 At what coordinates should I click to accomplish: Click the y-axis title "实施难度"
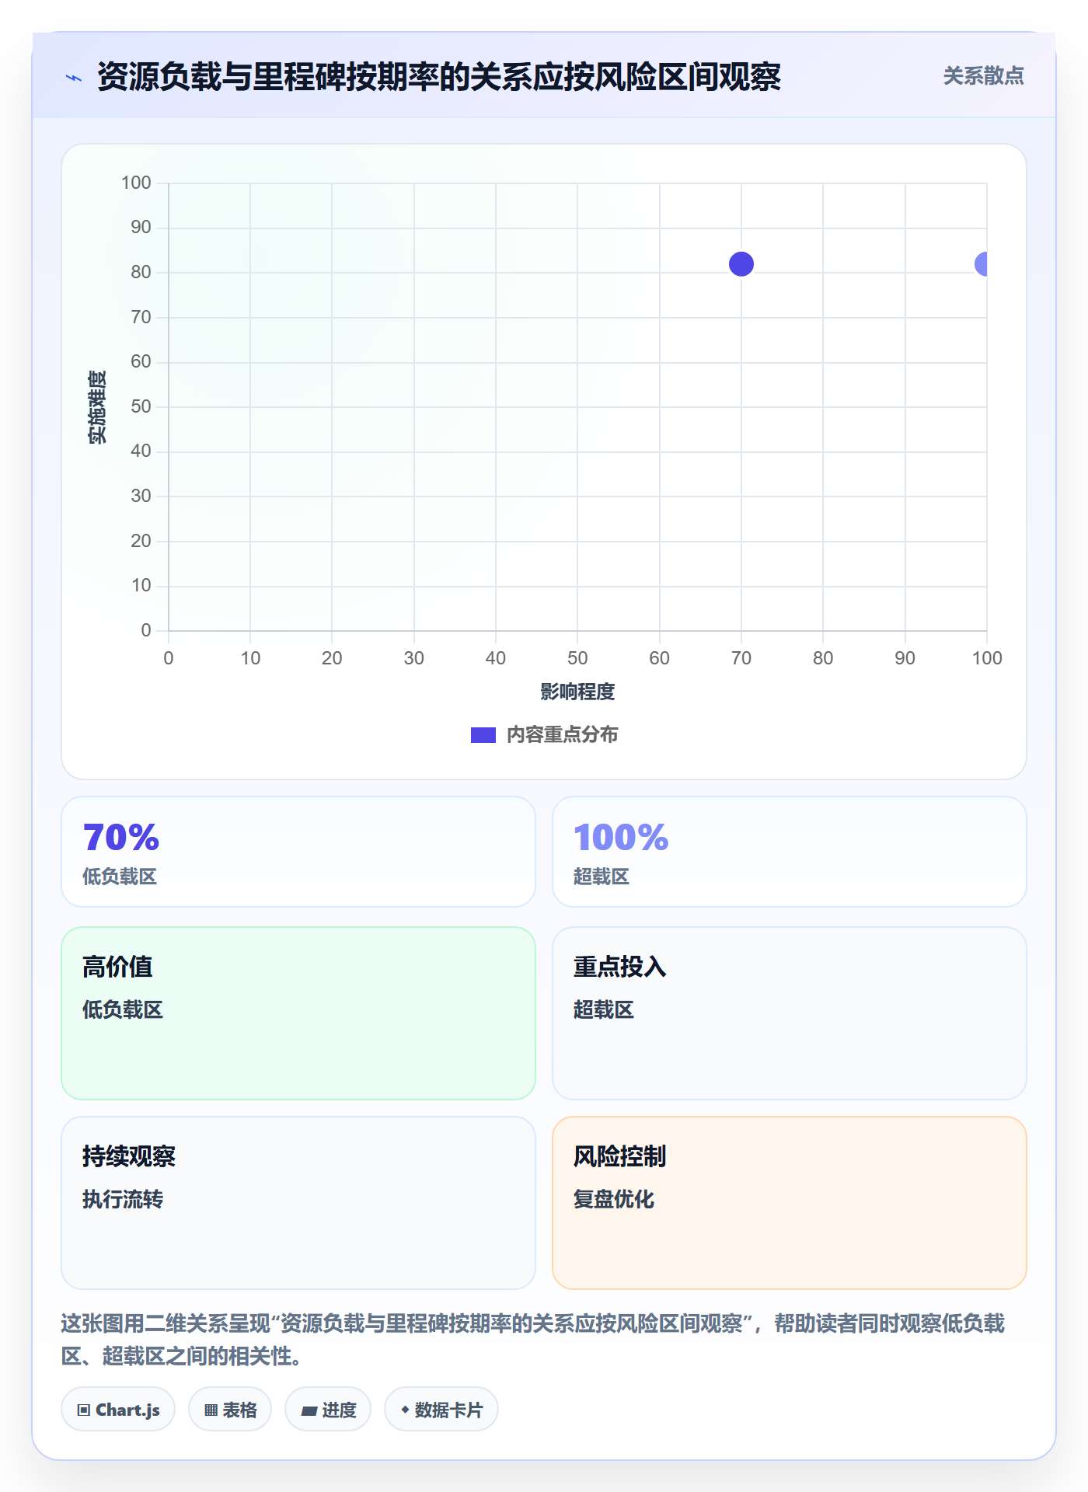97,407
